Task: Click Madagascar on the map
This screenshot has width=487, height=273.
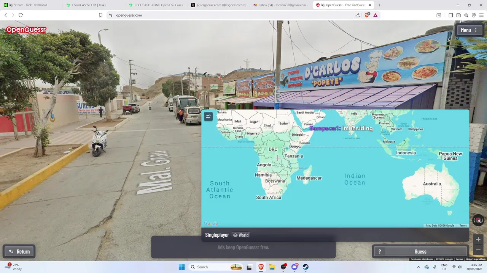Action: (309, 178)
